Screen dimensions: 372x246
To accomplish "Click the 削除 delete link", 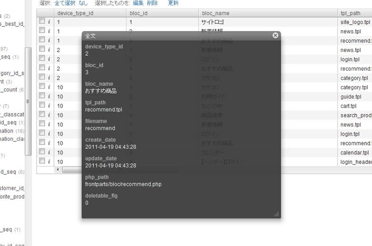I will [153, 3].
